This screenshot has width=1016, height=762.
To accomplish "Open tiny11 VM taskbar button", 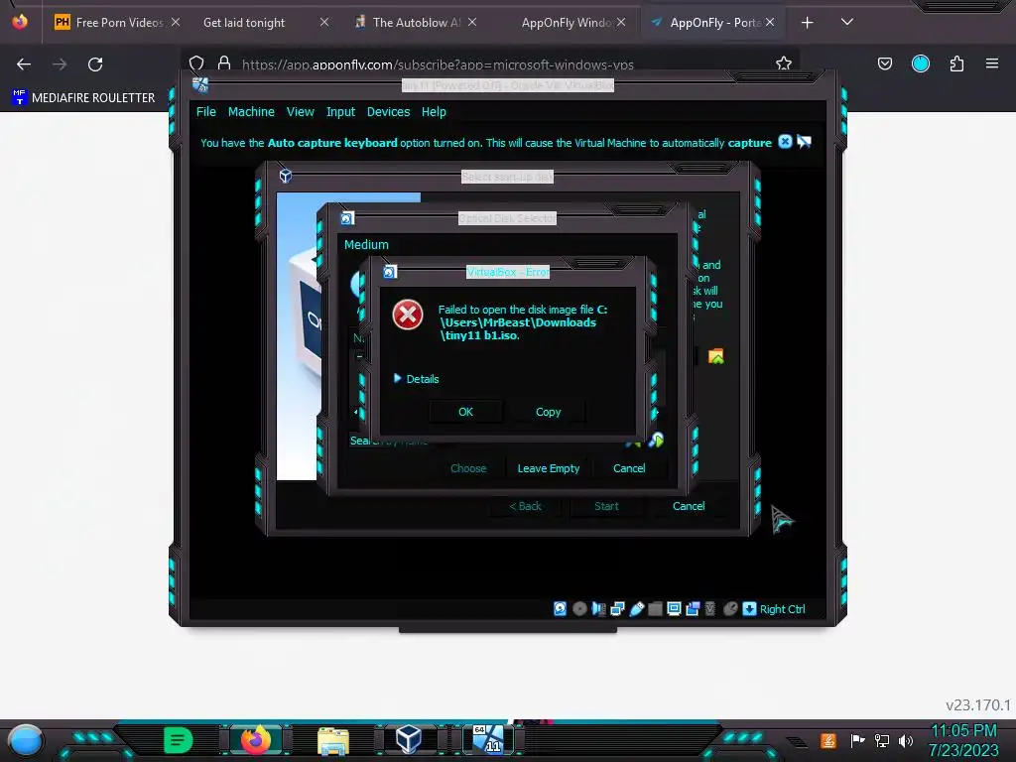I will pos(487,739).
